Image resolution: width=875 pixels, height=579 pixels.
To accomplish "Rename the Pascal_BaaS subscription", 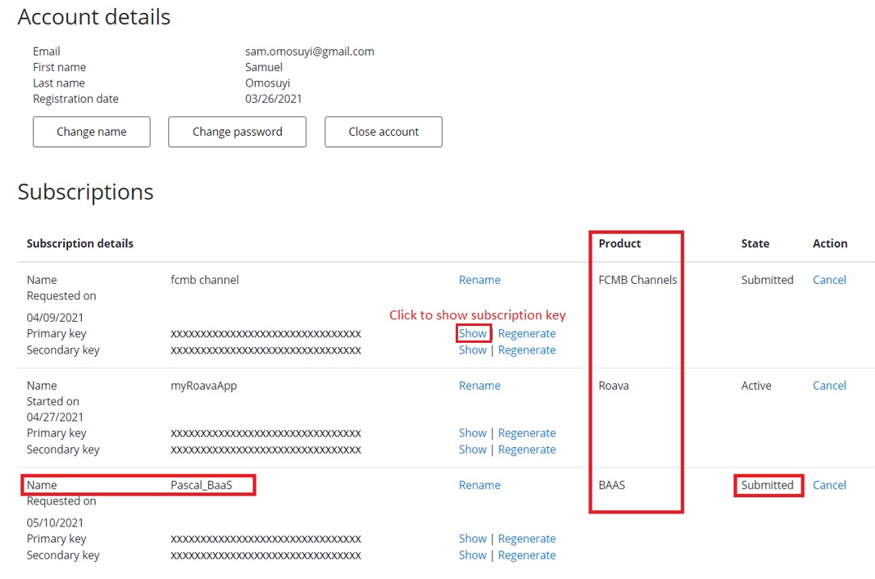I will 479,485.
